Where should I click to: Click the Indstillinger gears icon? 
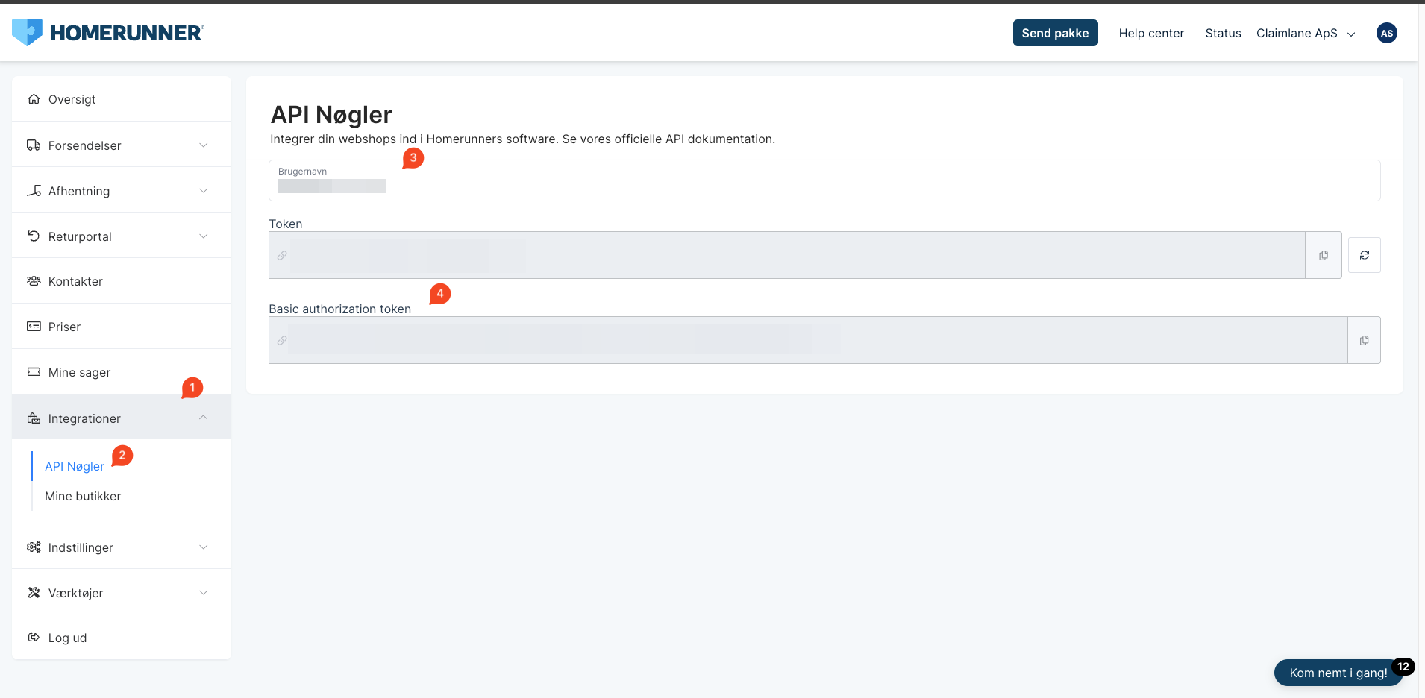tap(34, 547)
